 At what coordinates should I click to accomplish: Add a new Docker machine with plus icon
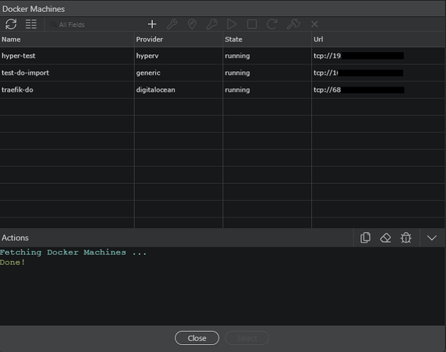coord(152,24)
